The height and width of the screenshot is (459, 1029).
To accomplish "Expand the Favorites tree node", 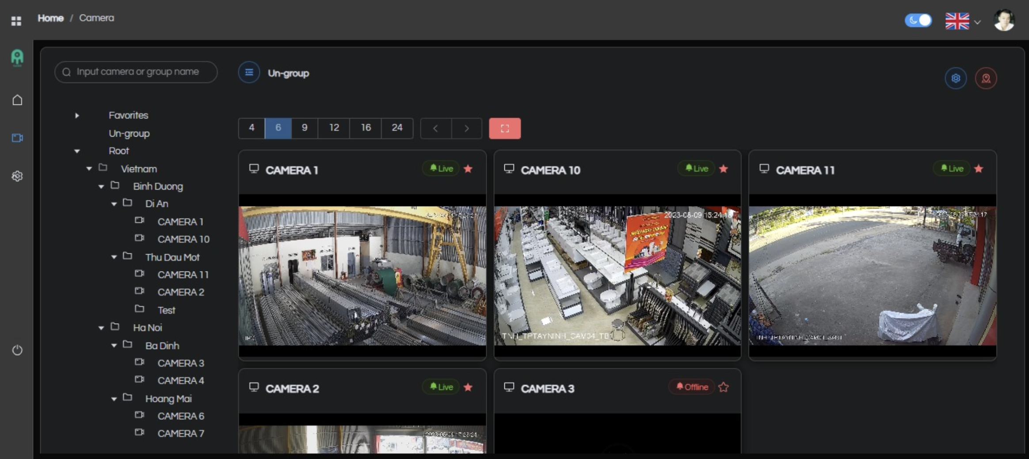I will [77, 115].
